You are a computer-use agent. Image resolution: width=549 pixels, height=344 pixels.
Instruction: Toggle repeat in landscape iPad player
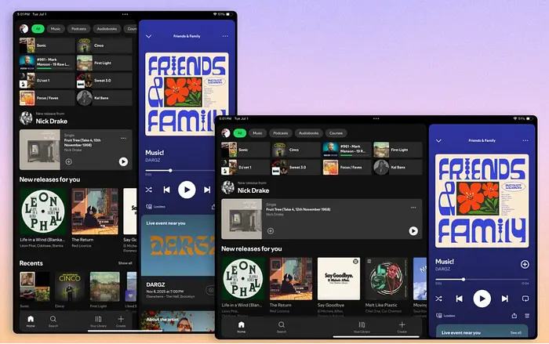(x=525, y=299)
